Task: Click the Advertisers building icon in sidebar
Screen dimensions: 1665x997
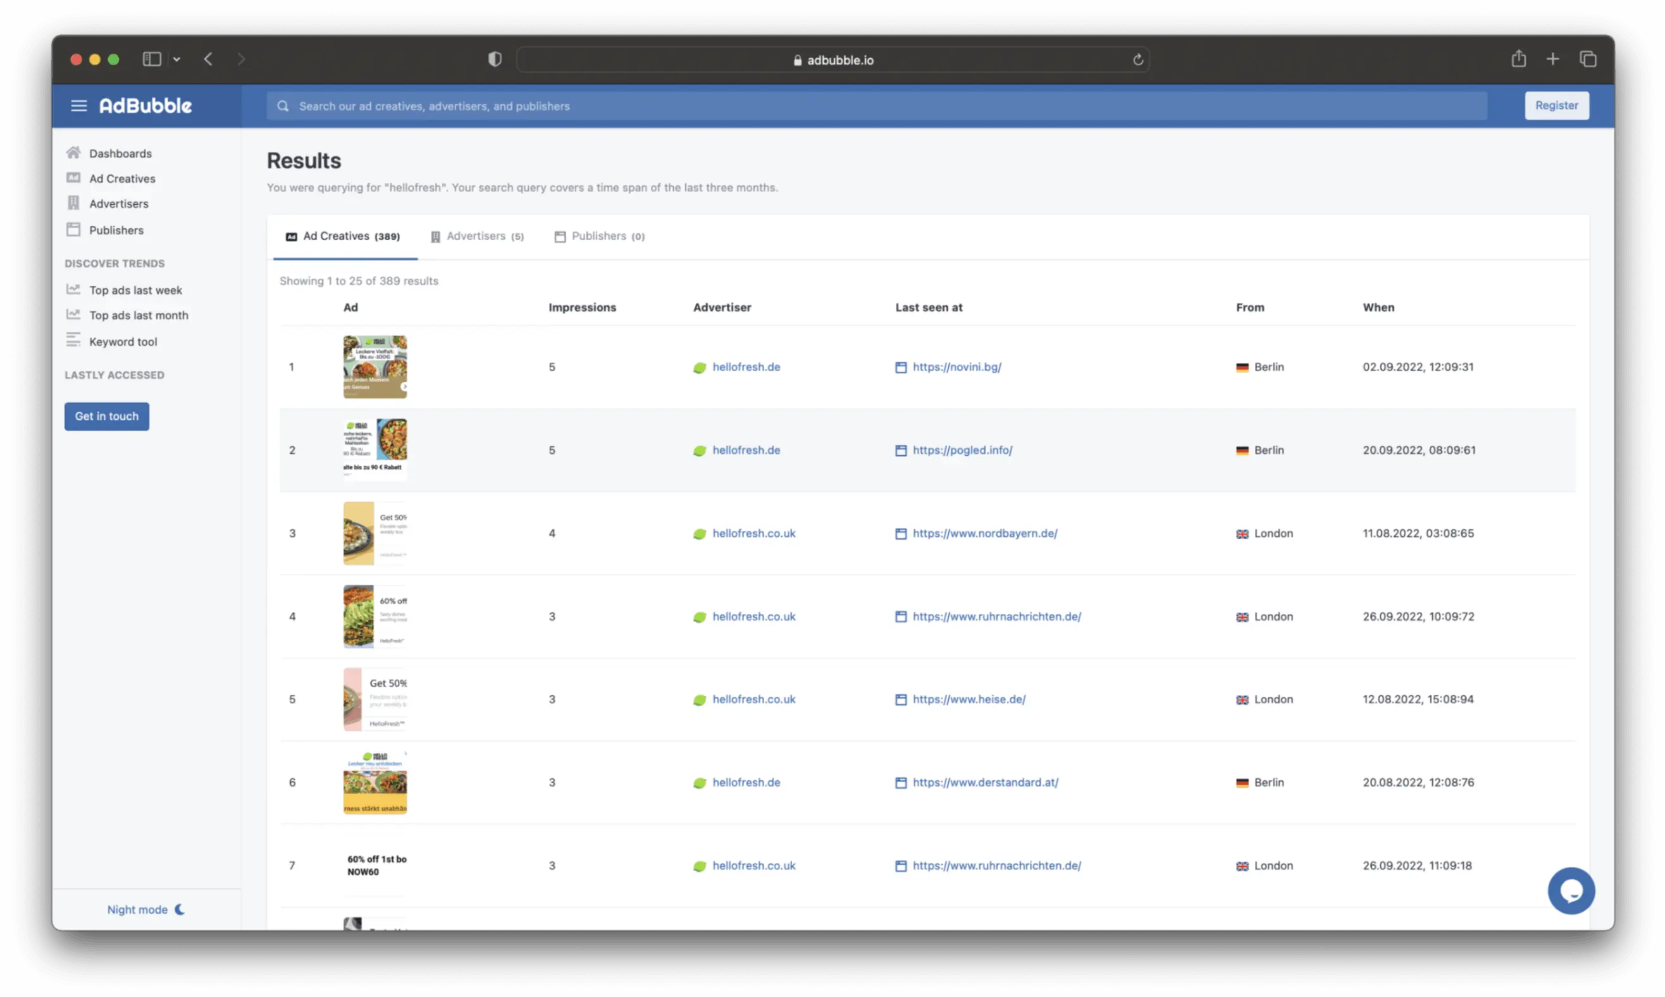Action: point(73,202)
